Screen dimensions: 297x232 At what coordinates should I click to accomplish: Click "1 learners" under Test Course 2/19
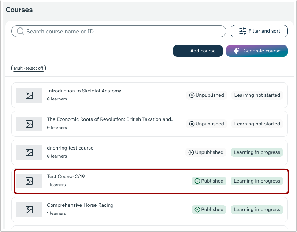[x=56, y=185]
